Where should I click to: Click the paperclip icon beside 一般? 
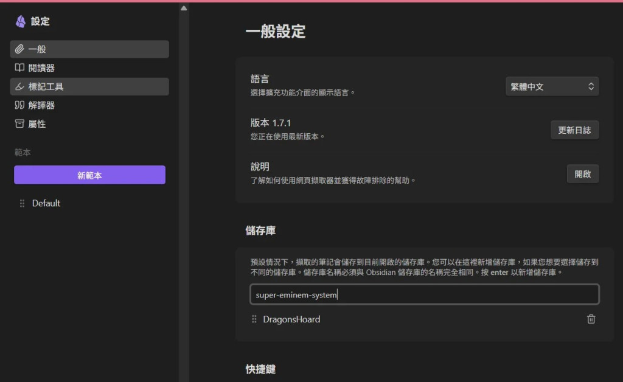point(19,49)
